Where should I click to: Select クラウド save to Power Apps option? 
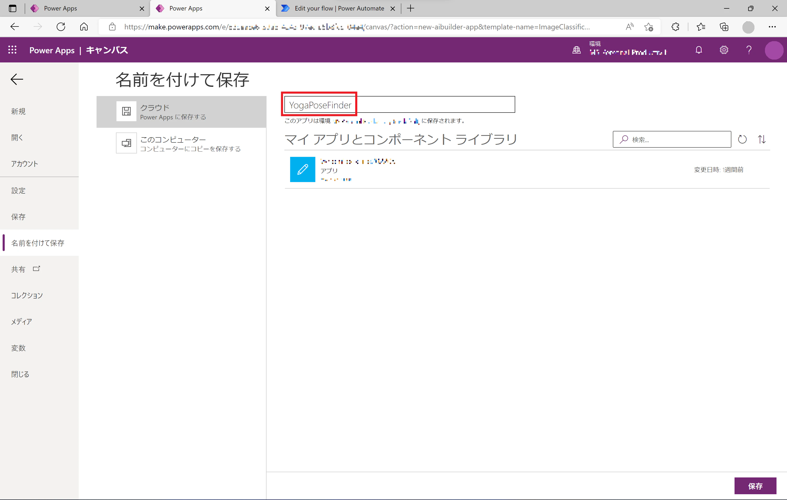(x=181, y=112)
